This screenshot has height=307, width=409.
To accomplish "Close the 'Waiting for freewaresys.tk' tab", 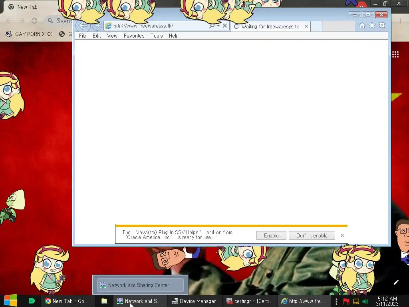I will [306, 26].
